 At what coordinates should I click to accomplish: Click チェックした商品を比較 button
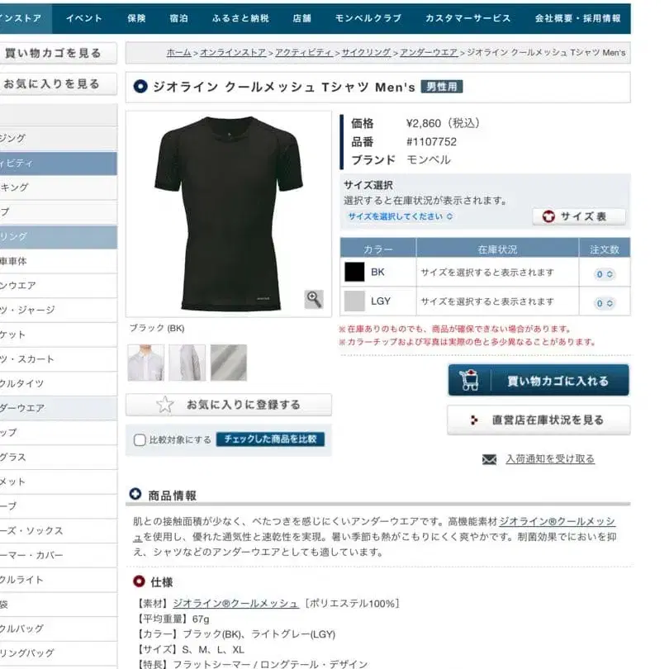tap(271, 439)
